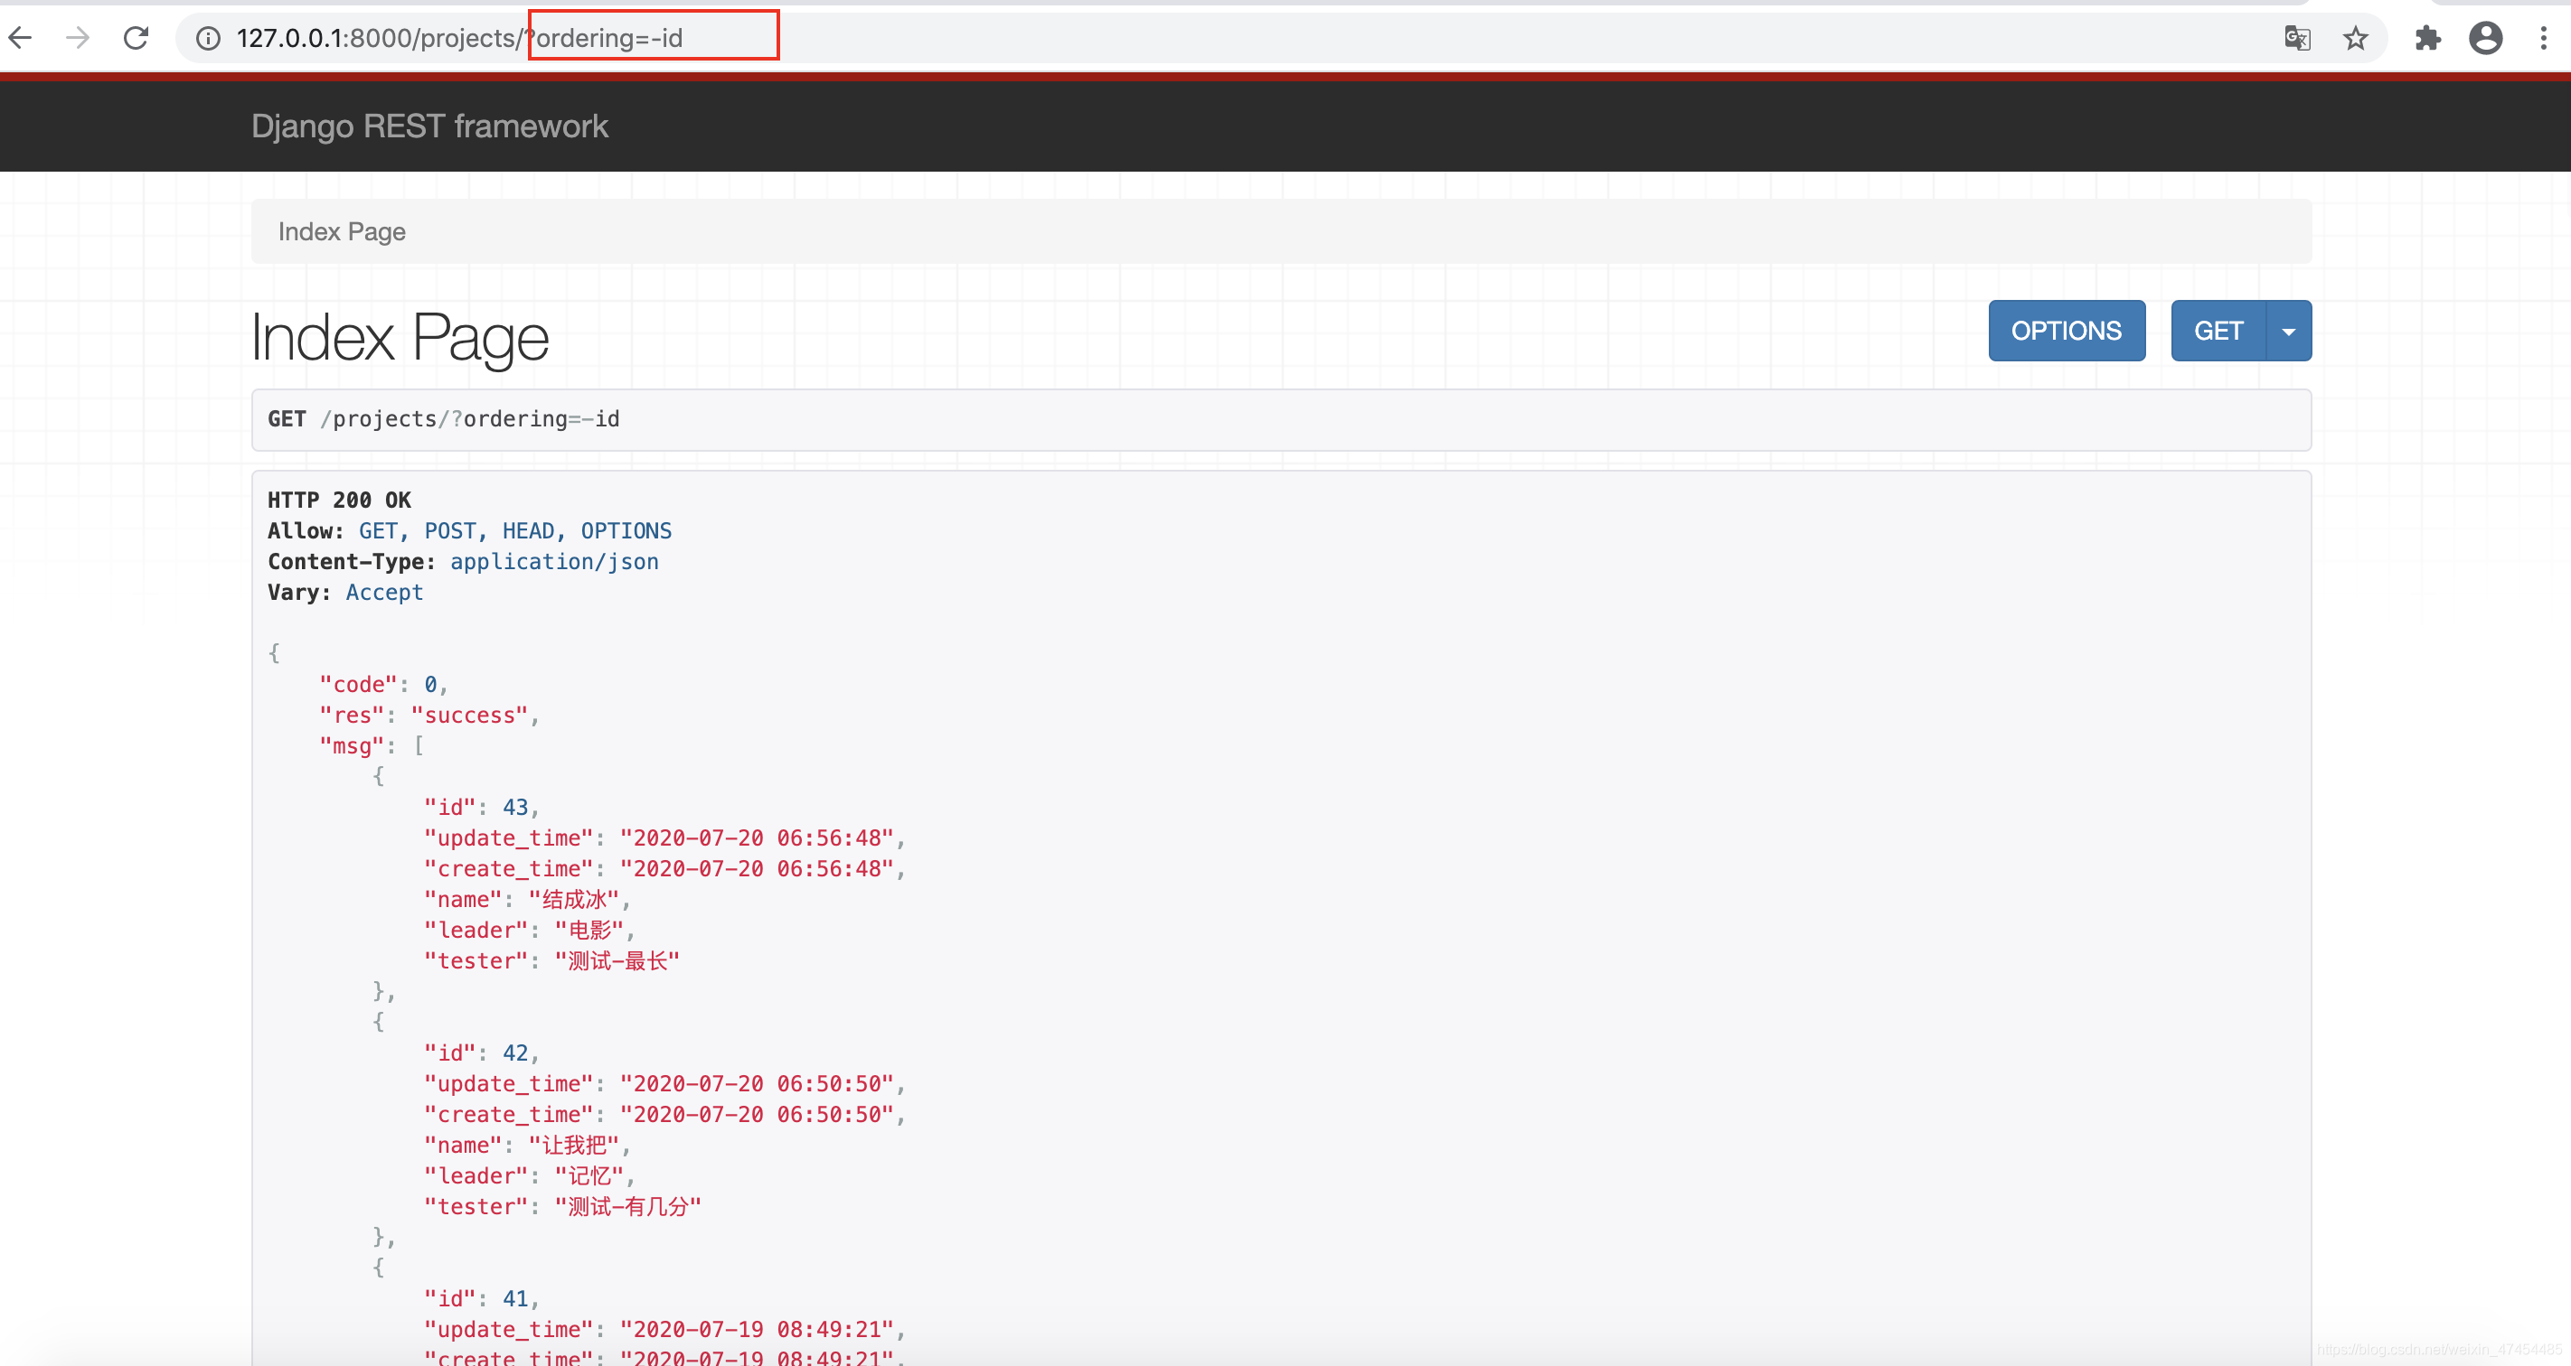Image resolution: width=2571 pixels, height=1366 pixels.
Task: View site information icon in address bar
Action: coord(208,38)
